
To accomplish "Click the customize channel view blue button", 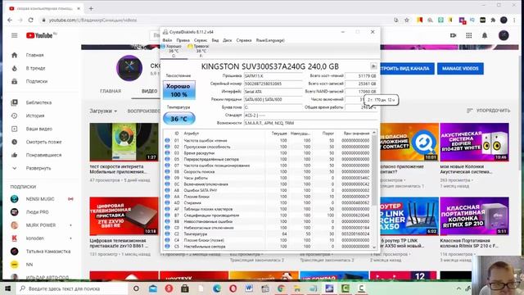I will 407,69.
